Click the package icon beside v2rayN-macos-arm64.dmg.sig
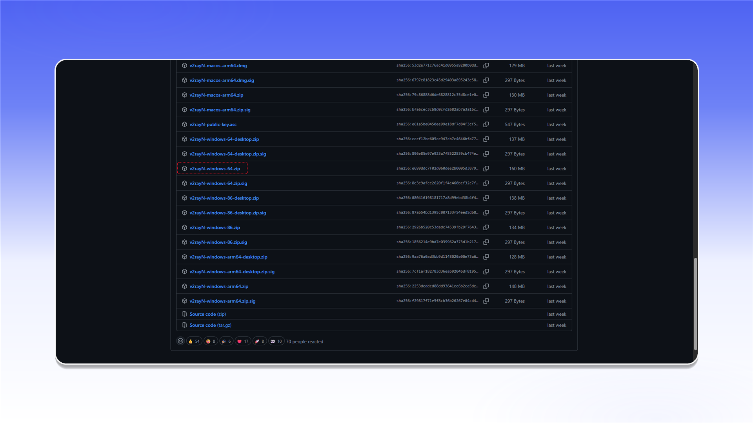This screenshot has height=423, width=753. coord(184,80)
